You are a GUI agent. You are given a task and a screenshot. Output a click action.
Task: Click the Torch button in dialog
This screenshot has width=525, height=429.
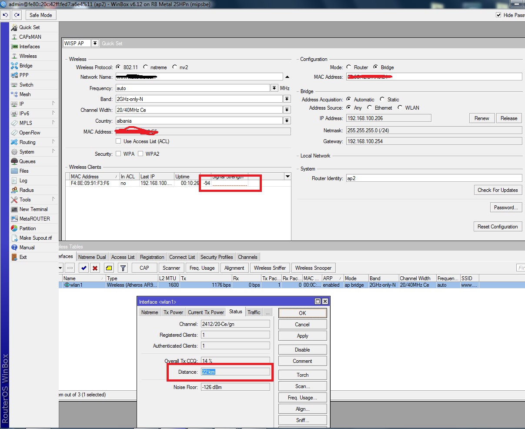[303, 375]
